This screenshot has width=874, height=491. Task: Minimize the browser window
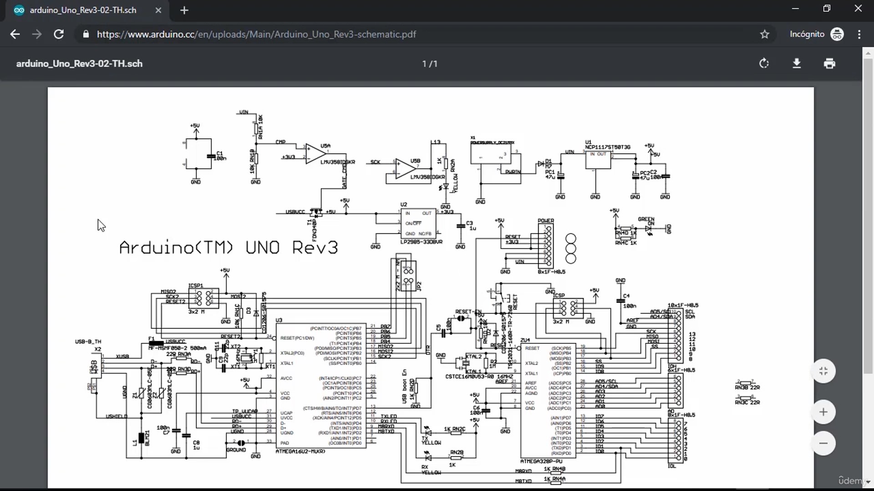click(x=795, y=9)
